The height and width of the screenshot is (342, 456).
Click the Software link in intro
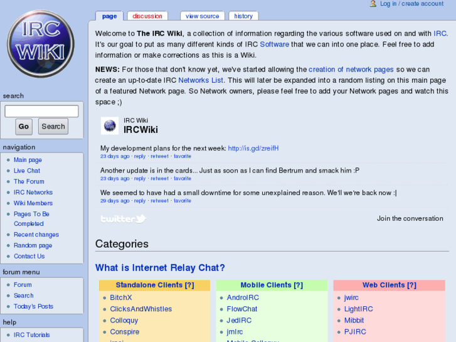tap(274, 45)
